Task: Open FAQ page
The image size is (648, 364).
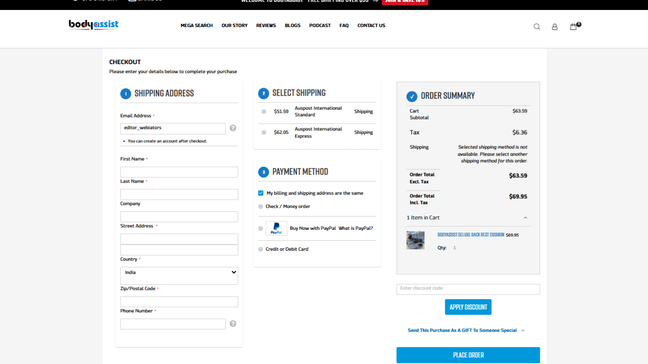Action: pos(344,26)
